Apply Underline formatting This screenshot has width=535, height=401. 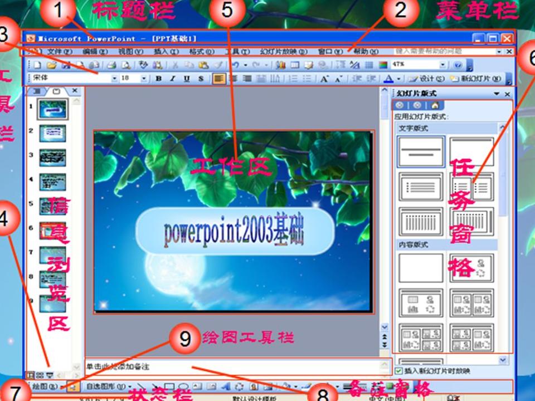point(187,79)
